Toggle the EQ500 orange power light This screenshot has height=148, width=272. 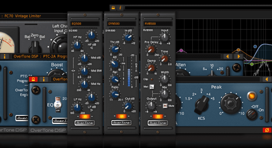click(x=84, y=117)
